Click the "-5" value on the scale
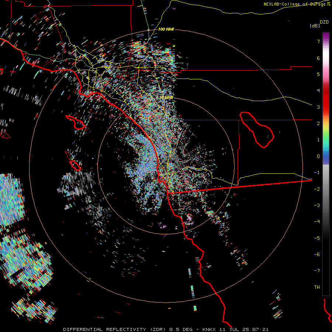 [317, 238]
